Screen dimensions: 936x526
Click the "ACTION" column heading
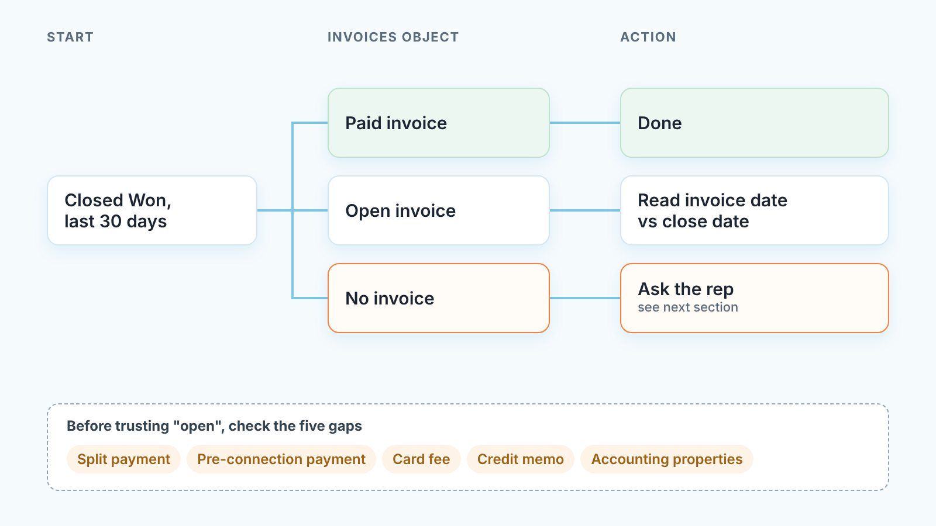pyautogui.click(x=648, y=37)
